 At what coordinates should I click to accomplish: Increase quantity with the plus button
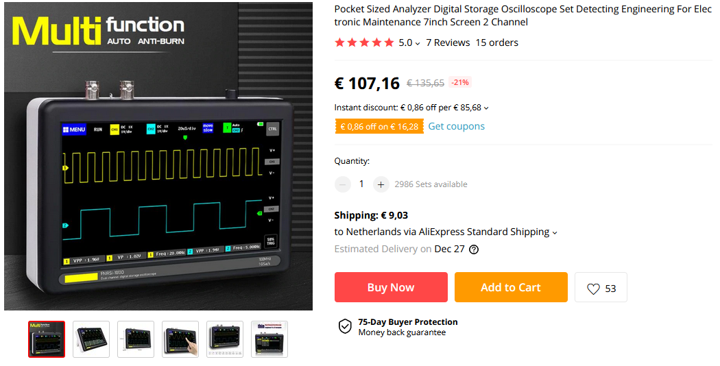[381, 184]
